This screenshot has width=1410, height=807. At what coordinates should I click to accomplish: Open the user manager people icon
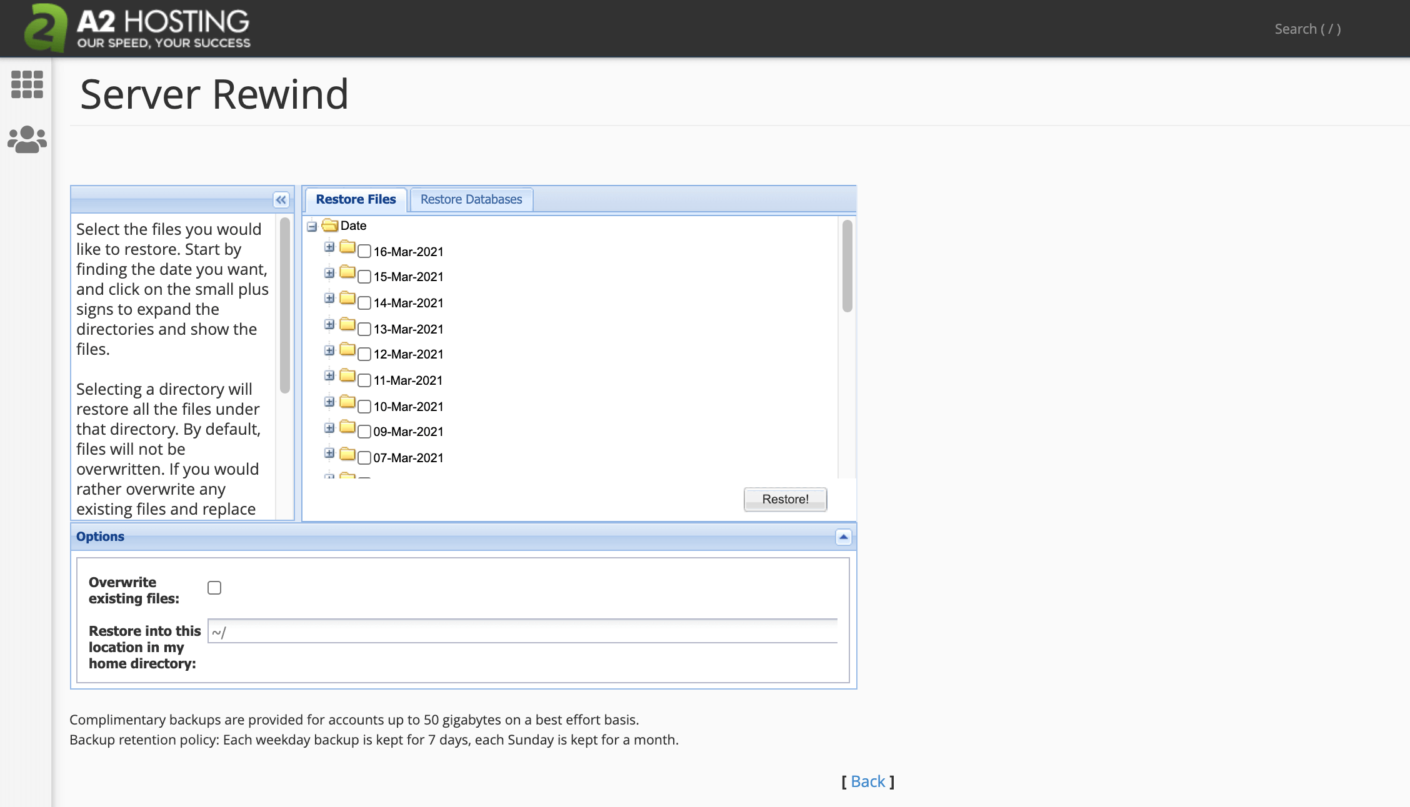click(x=27, y=139)
